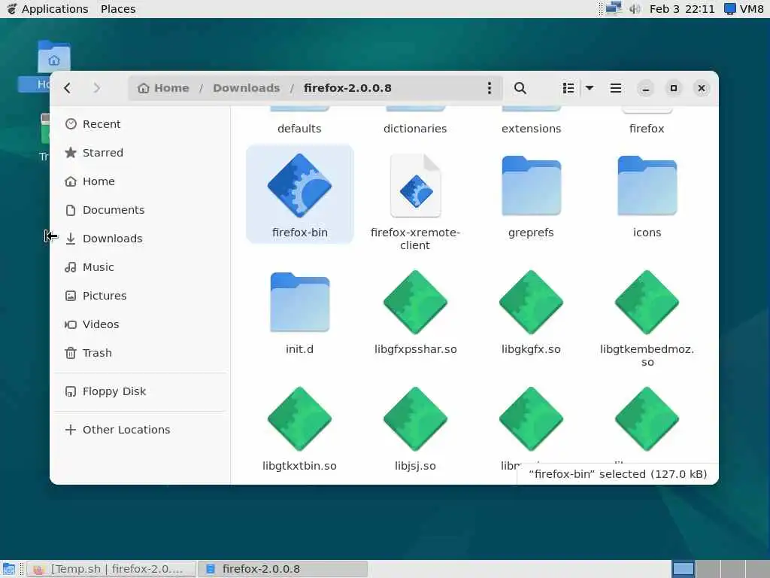Open the search magnifier in file manager
Image resolution: width=770 pixels, height=578 pixels.
coord(520,88)
